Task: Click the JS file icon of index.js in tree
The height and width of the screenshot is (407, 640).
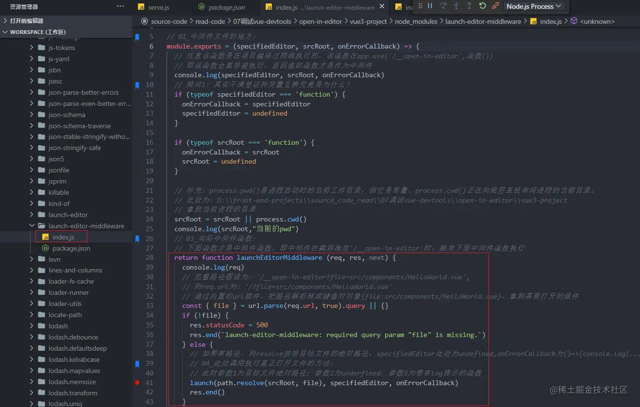Action: (45, 237)
